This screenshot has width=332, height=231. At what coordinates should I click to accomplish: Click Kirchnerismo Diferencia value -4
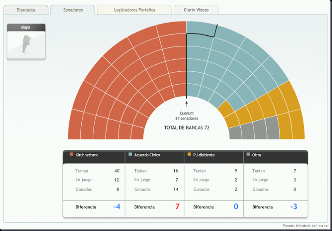(117, 207)
